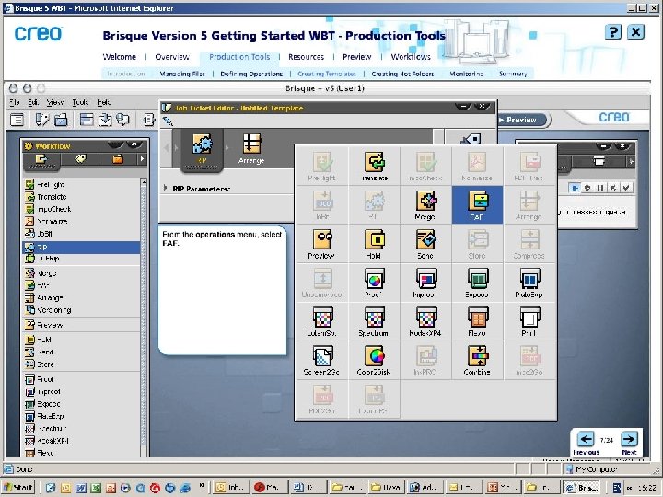
Task: Click the first tab icon in the Workflow panel
Action: tap(41, 160)
